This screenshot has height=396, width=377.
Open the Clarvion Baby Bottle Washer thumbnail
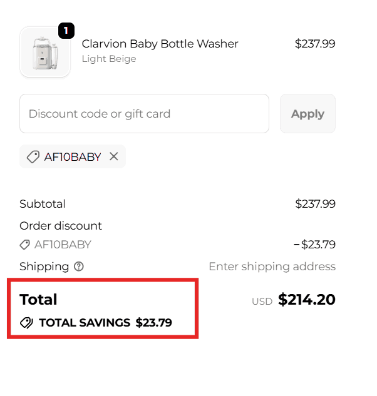pos(44,53)
